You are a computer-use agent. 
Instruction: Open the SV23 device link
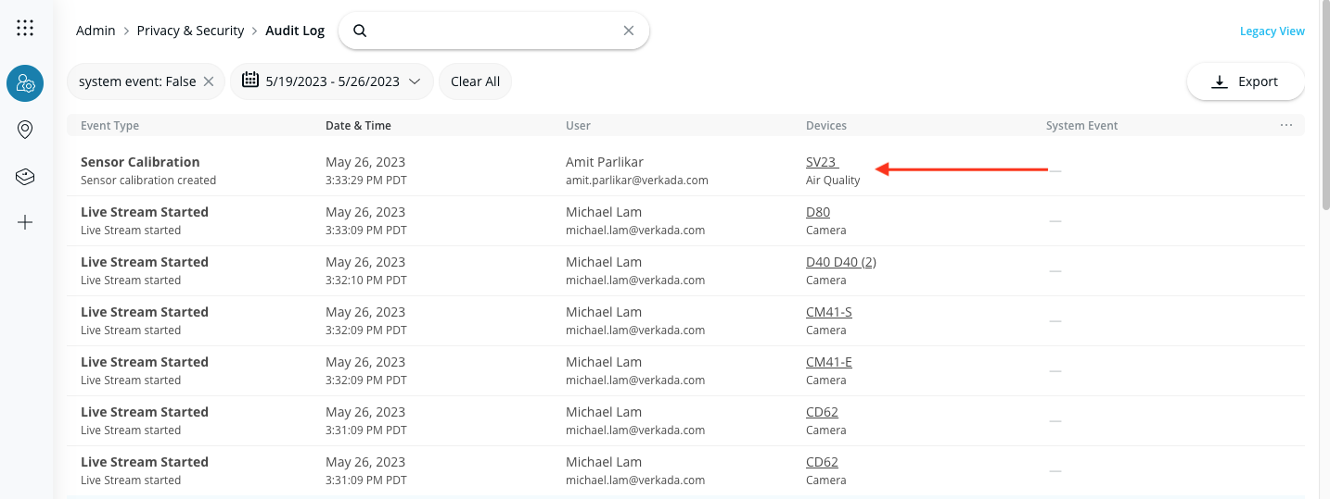click(821, 162)
